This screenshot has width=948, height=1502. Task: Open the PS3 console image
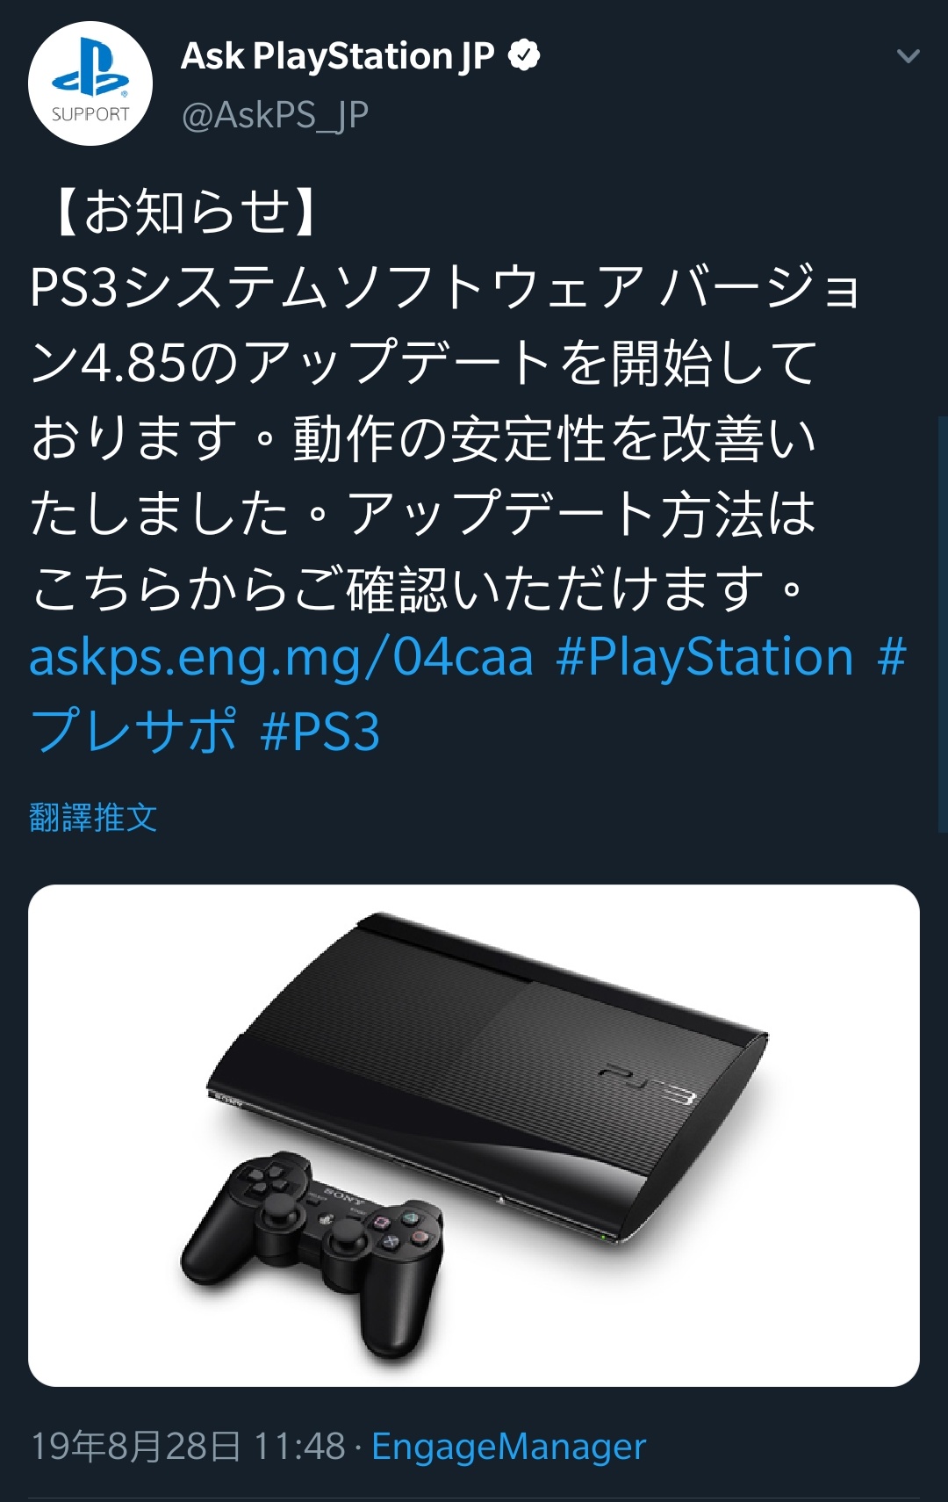click(474, 1135)
